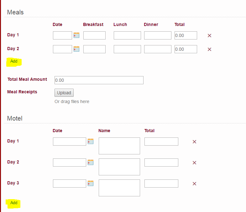Remove Meals Day 1 row
Image resolution: width=246 pixels, height=212 pixels.
point(210,35)
